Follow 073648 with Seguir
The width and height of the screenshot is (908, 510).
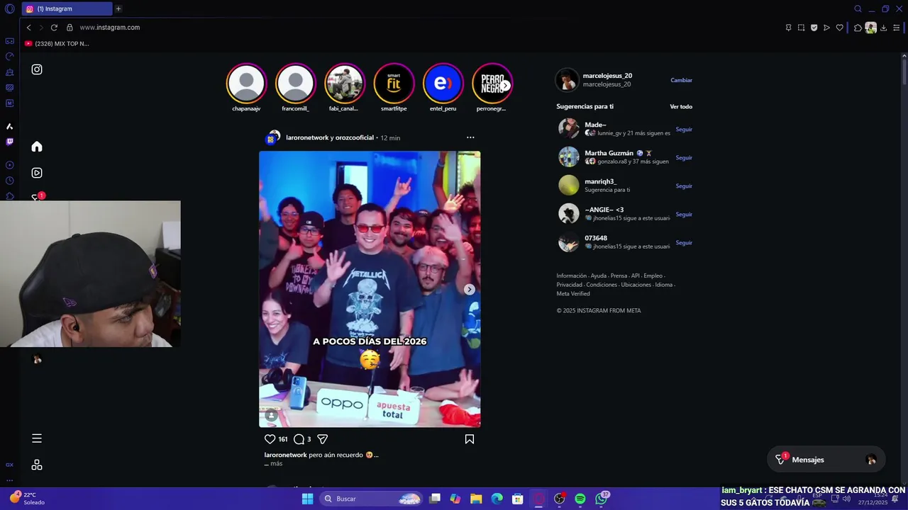click(684, 243)
